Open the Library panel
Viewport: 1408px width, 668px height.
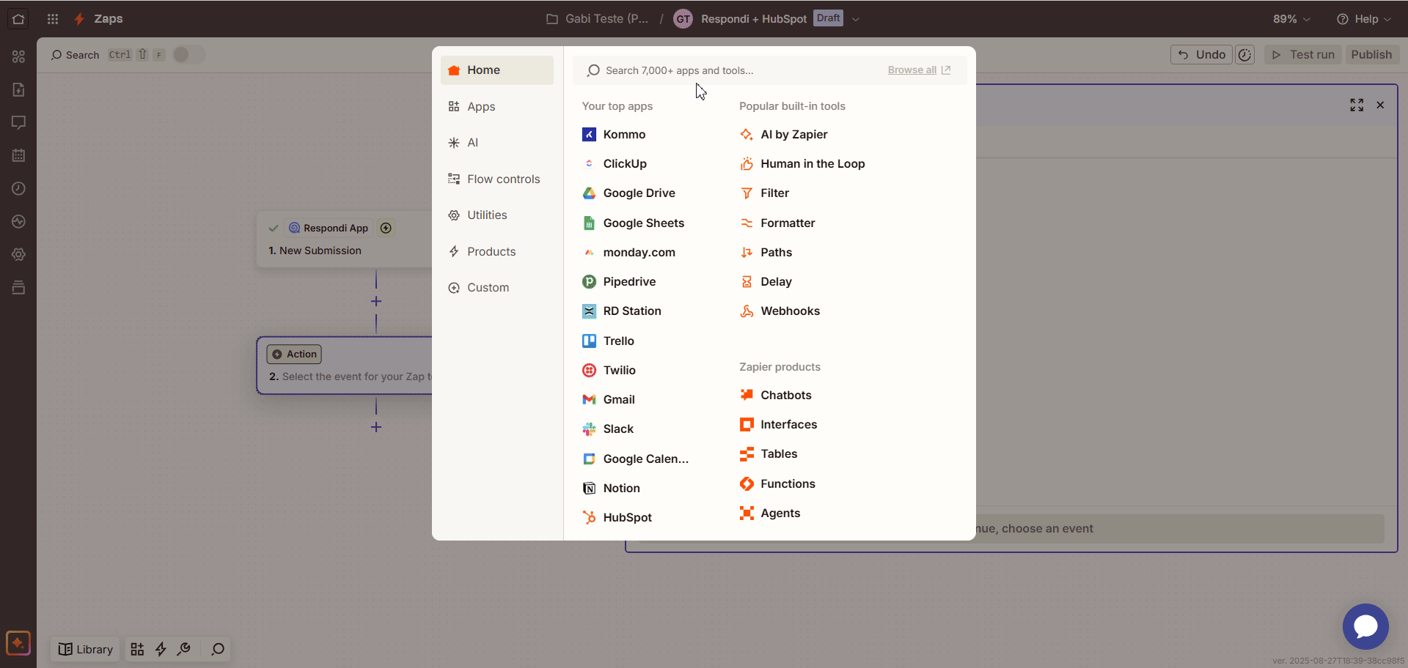(86, 650)
